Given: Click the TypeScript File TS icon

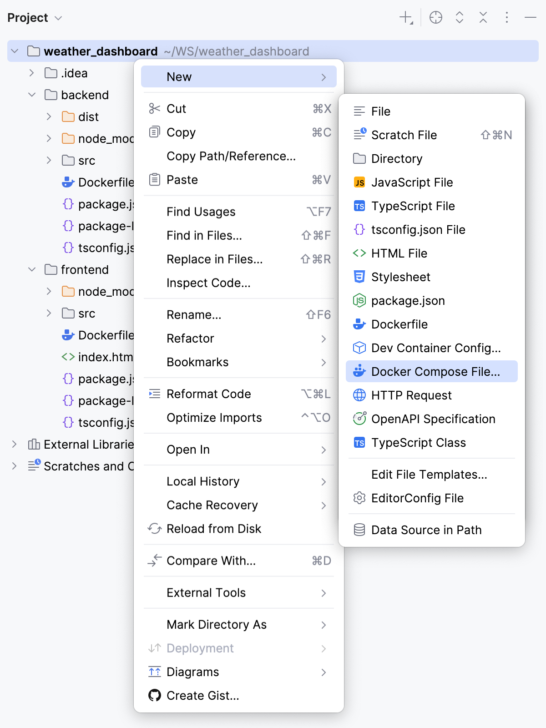Looking at the screenshot, I should click(359, 206).
